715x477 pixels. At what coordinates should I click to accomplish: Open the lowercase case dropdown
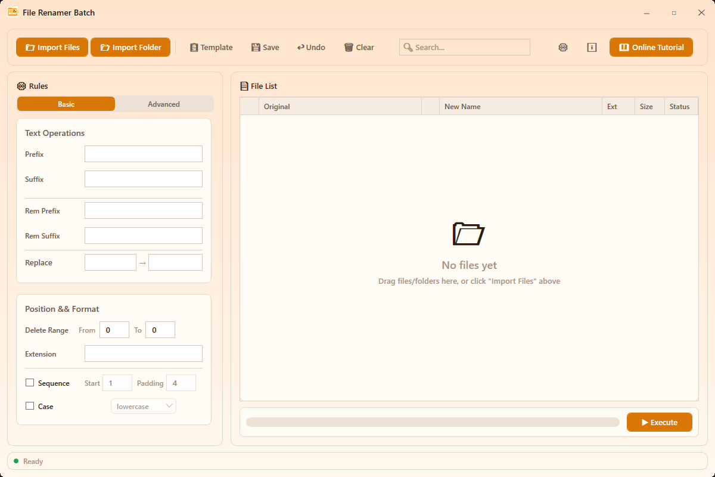point(144,406)
